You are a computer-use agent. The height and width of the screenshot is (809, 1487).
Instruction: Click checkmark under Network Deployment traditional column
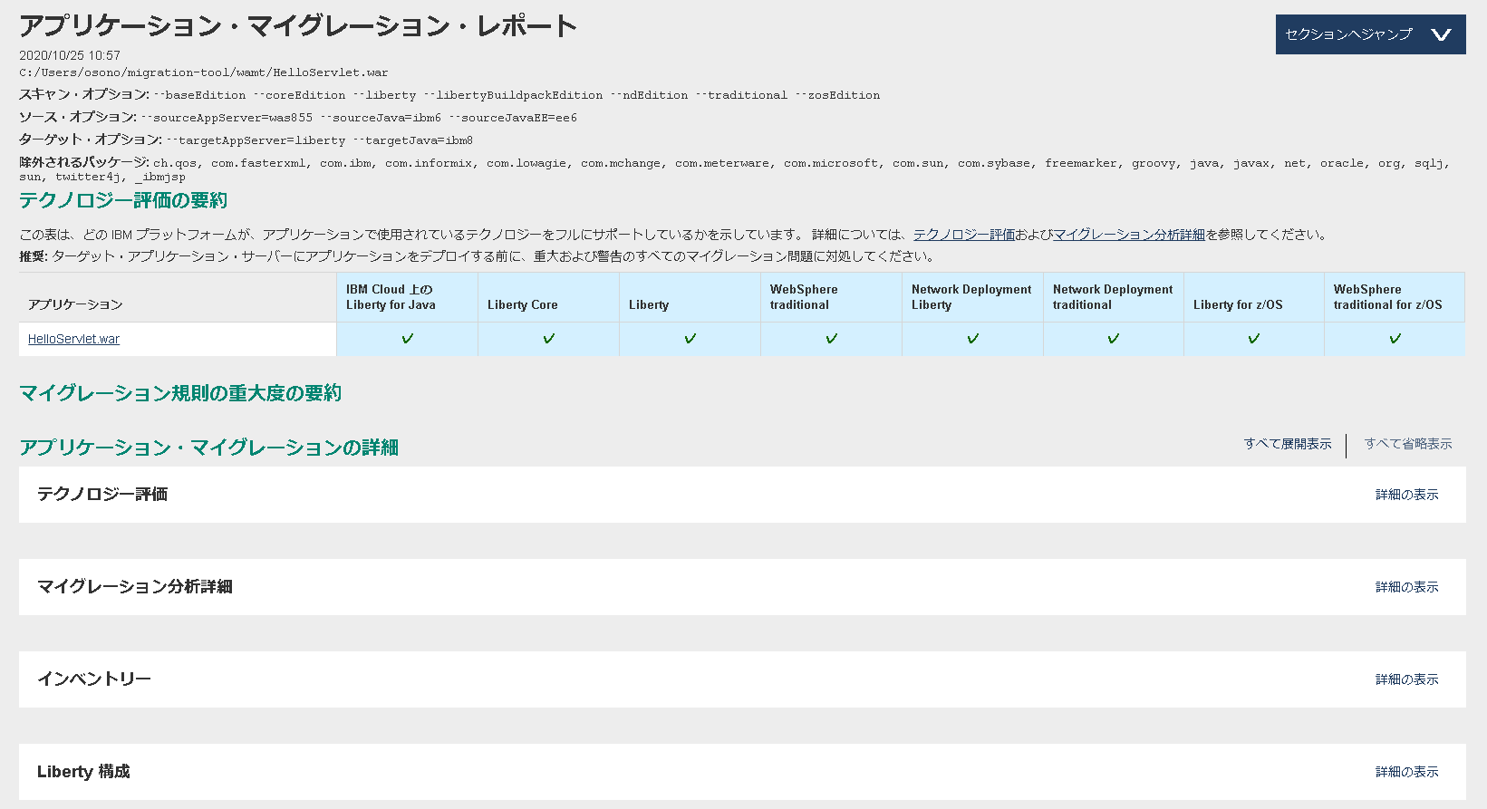point(1114,339)
